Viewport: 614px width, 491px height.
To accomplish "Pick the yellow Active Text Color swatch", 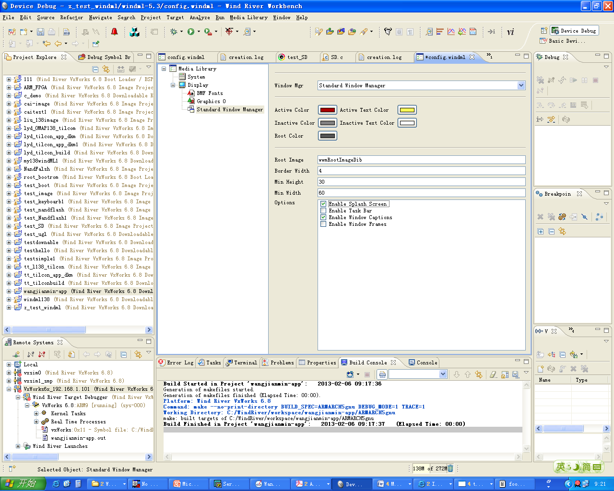I will (407, 110).
